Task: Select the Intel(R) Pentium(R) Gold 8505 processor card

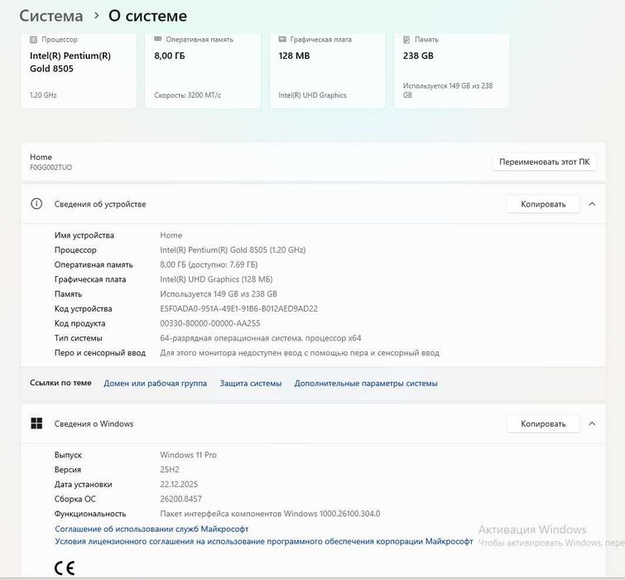Action: 79,71
